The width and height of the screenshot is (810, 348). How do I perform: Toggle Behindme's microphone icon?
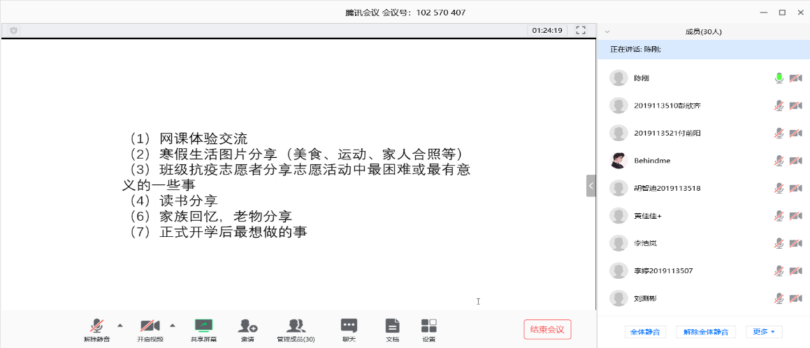point(779,161)
